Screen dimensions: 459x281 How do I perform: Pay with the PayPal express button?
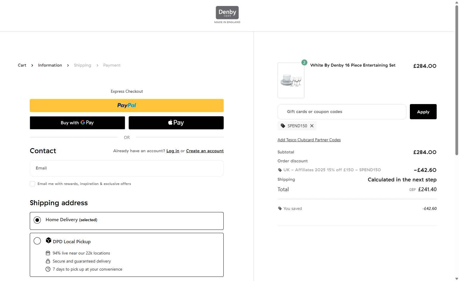click(127, 106)
